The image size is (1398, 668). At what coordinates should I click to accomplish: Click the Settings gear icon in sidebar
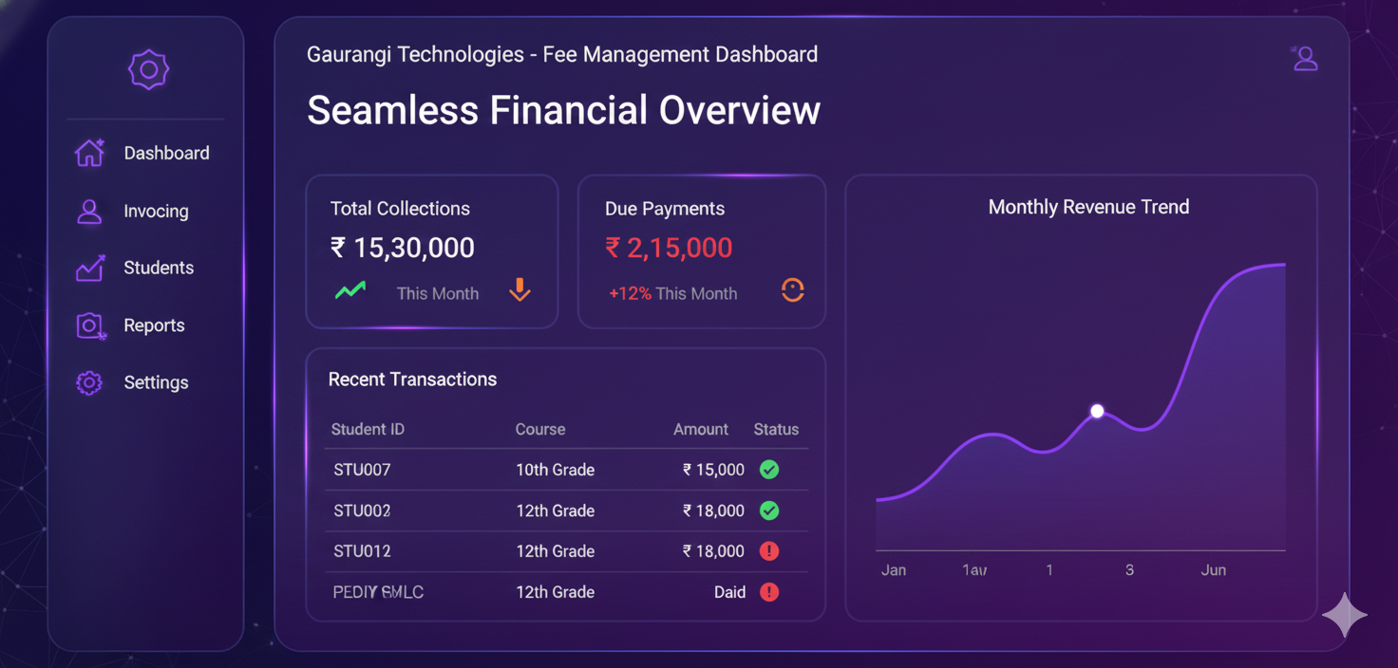tap(89, 382)
